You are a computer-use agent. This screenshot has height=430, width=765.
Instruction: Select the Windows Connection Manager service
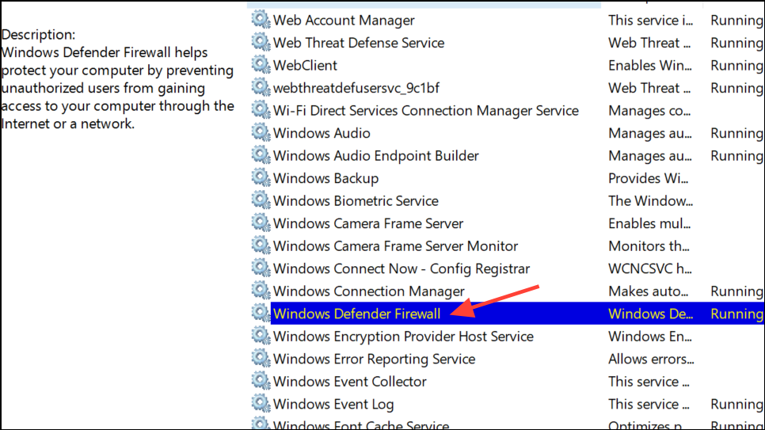point(368,291)
